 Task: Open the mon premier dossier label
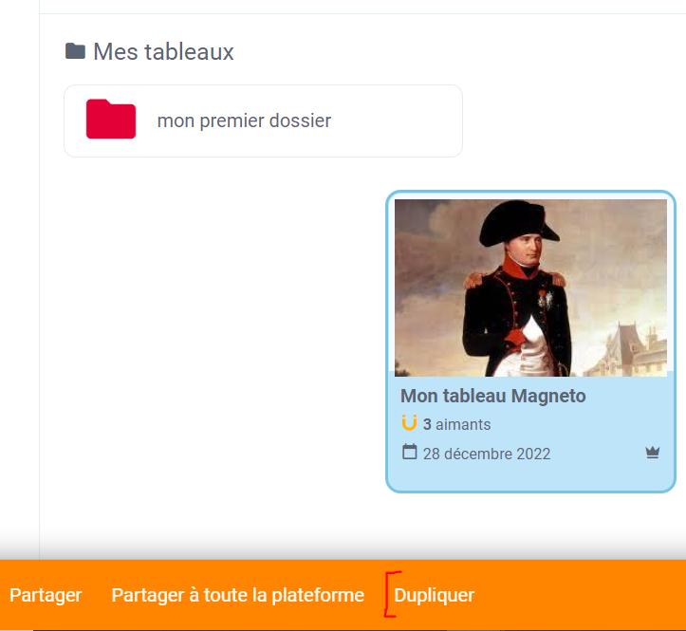tap(244, 121)
